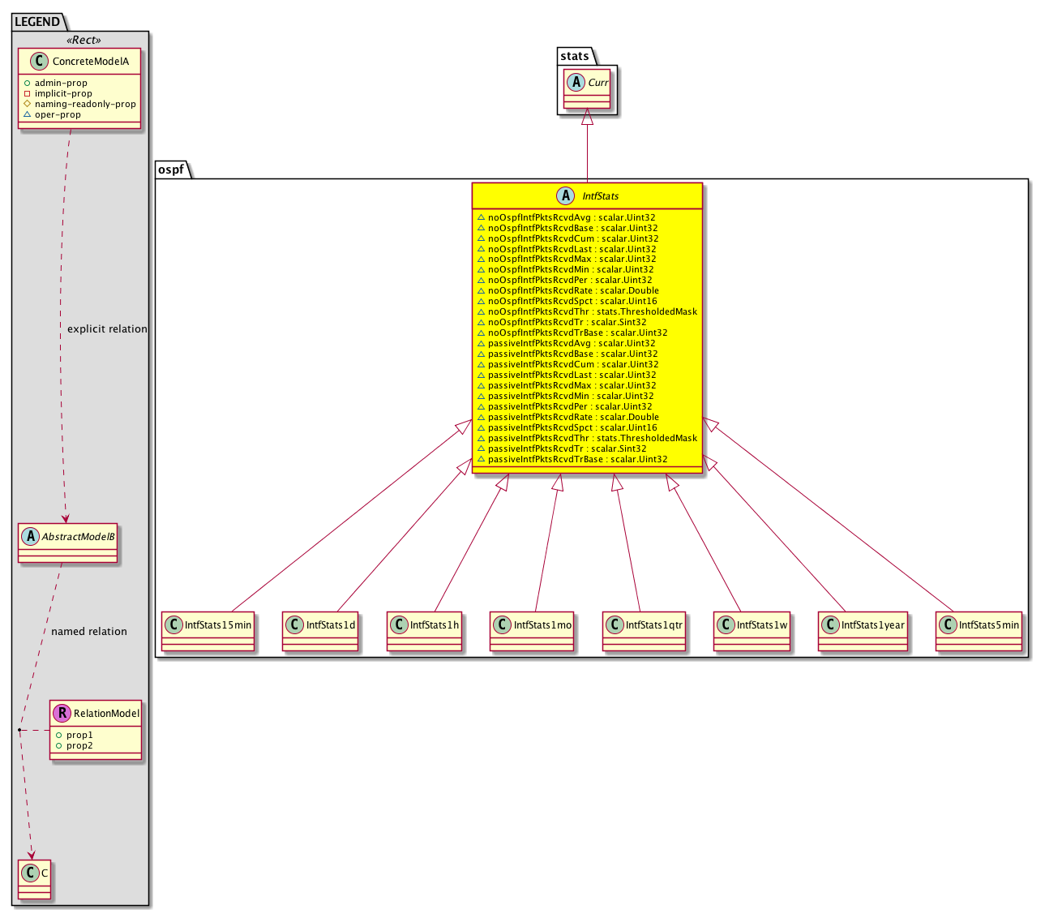1045x914 pixels.
Task: Click the 'named relation' label text
Action: 89,631
